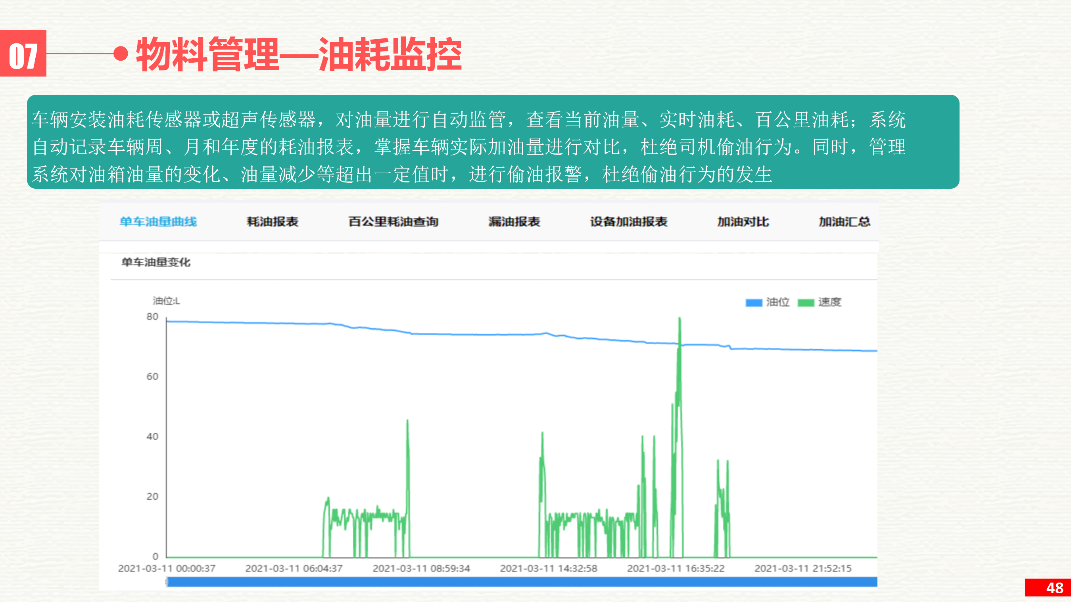The width and height of the screenshot is (1071, 602).
Task: Click the 油位:L axis label
Action: coord(166,301)
